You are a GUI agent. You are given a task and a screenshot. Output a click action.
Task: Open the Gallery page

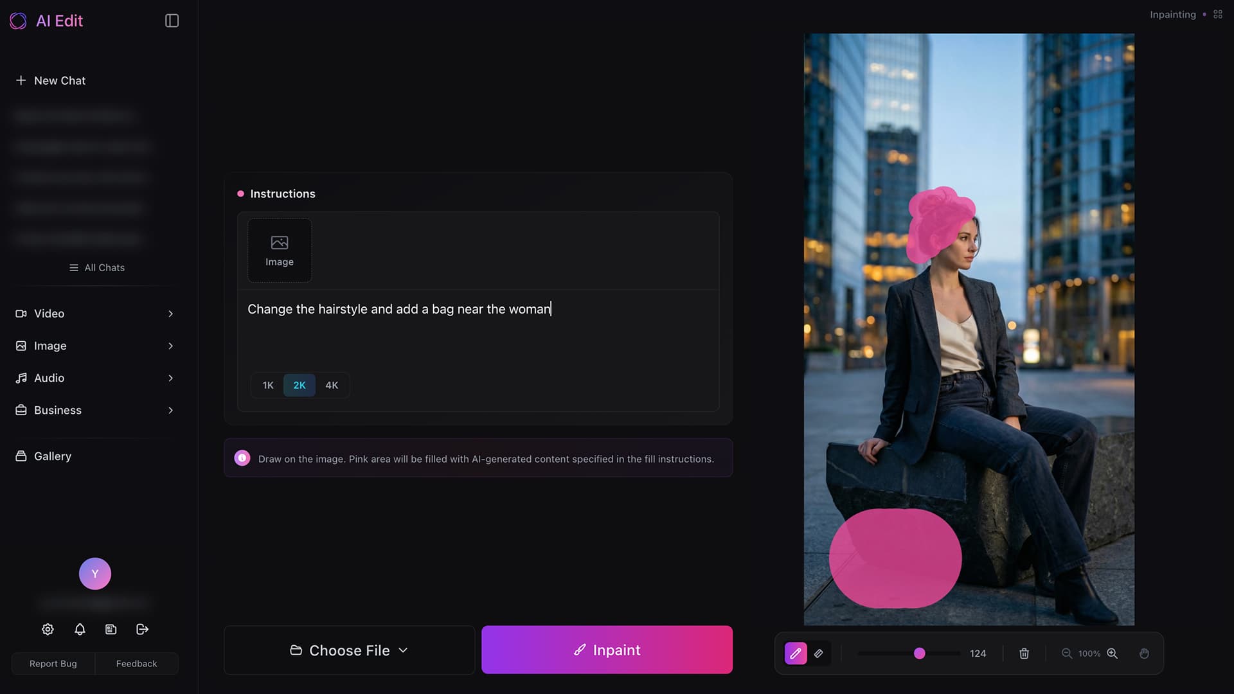click(53, 456)
